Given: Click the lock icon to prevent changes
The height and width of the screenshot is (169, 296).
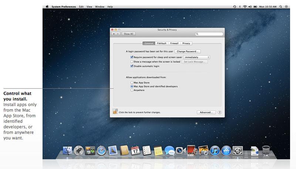Looking at the screenshot, I should [115, 111].
